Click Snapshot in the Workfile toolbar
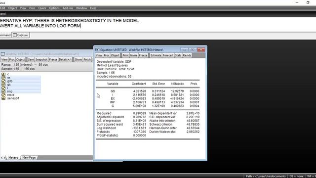 (41, 59)
